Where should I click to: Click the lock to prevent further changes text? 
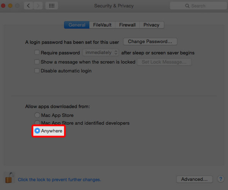[59, 180]
